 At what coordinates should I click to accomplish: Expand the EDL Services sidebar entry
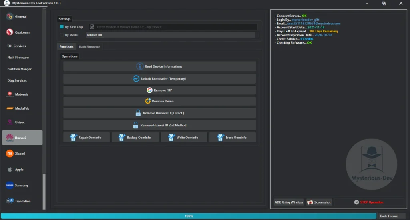(16, 46)
